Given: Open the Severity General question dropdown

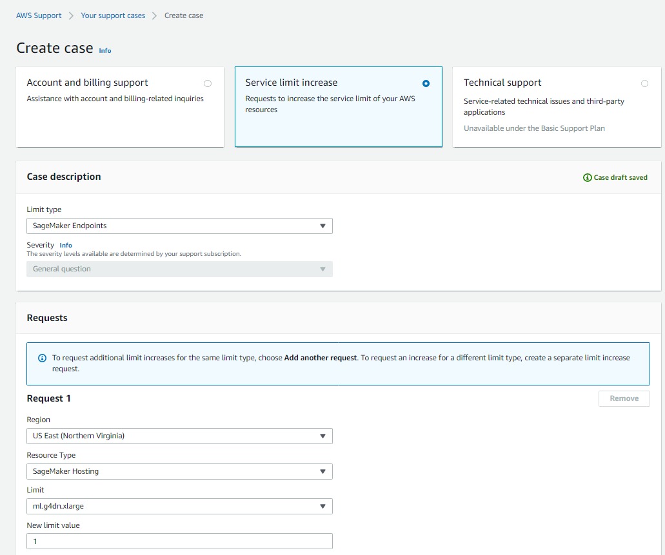Looking at the screenshot, I should (179, 269).
